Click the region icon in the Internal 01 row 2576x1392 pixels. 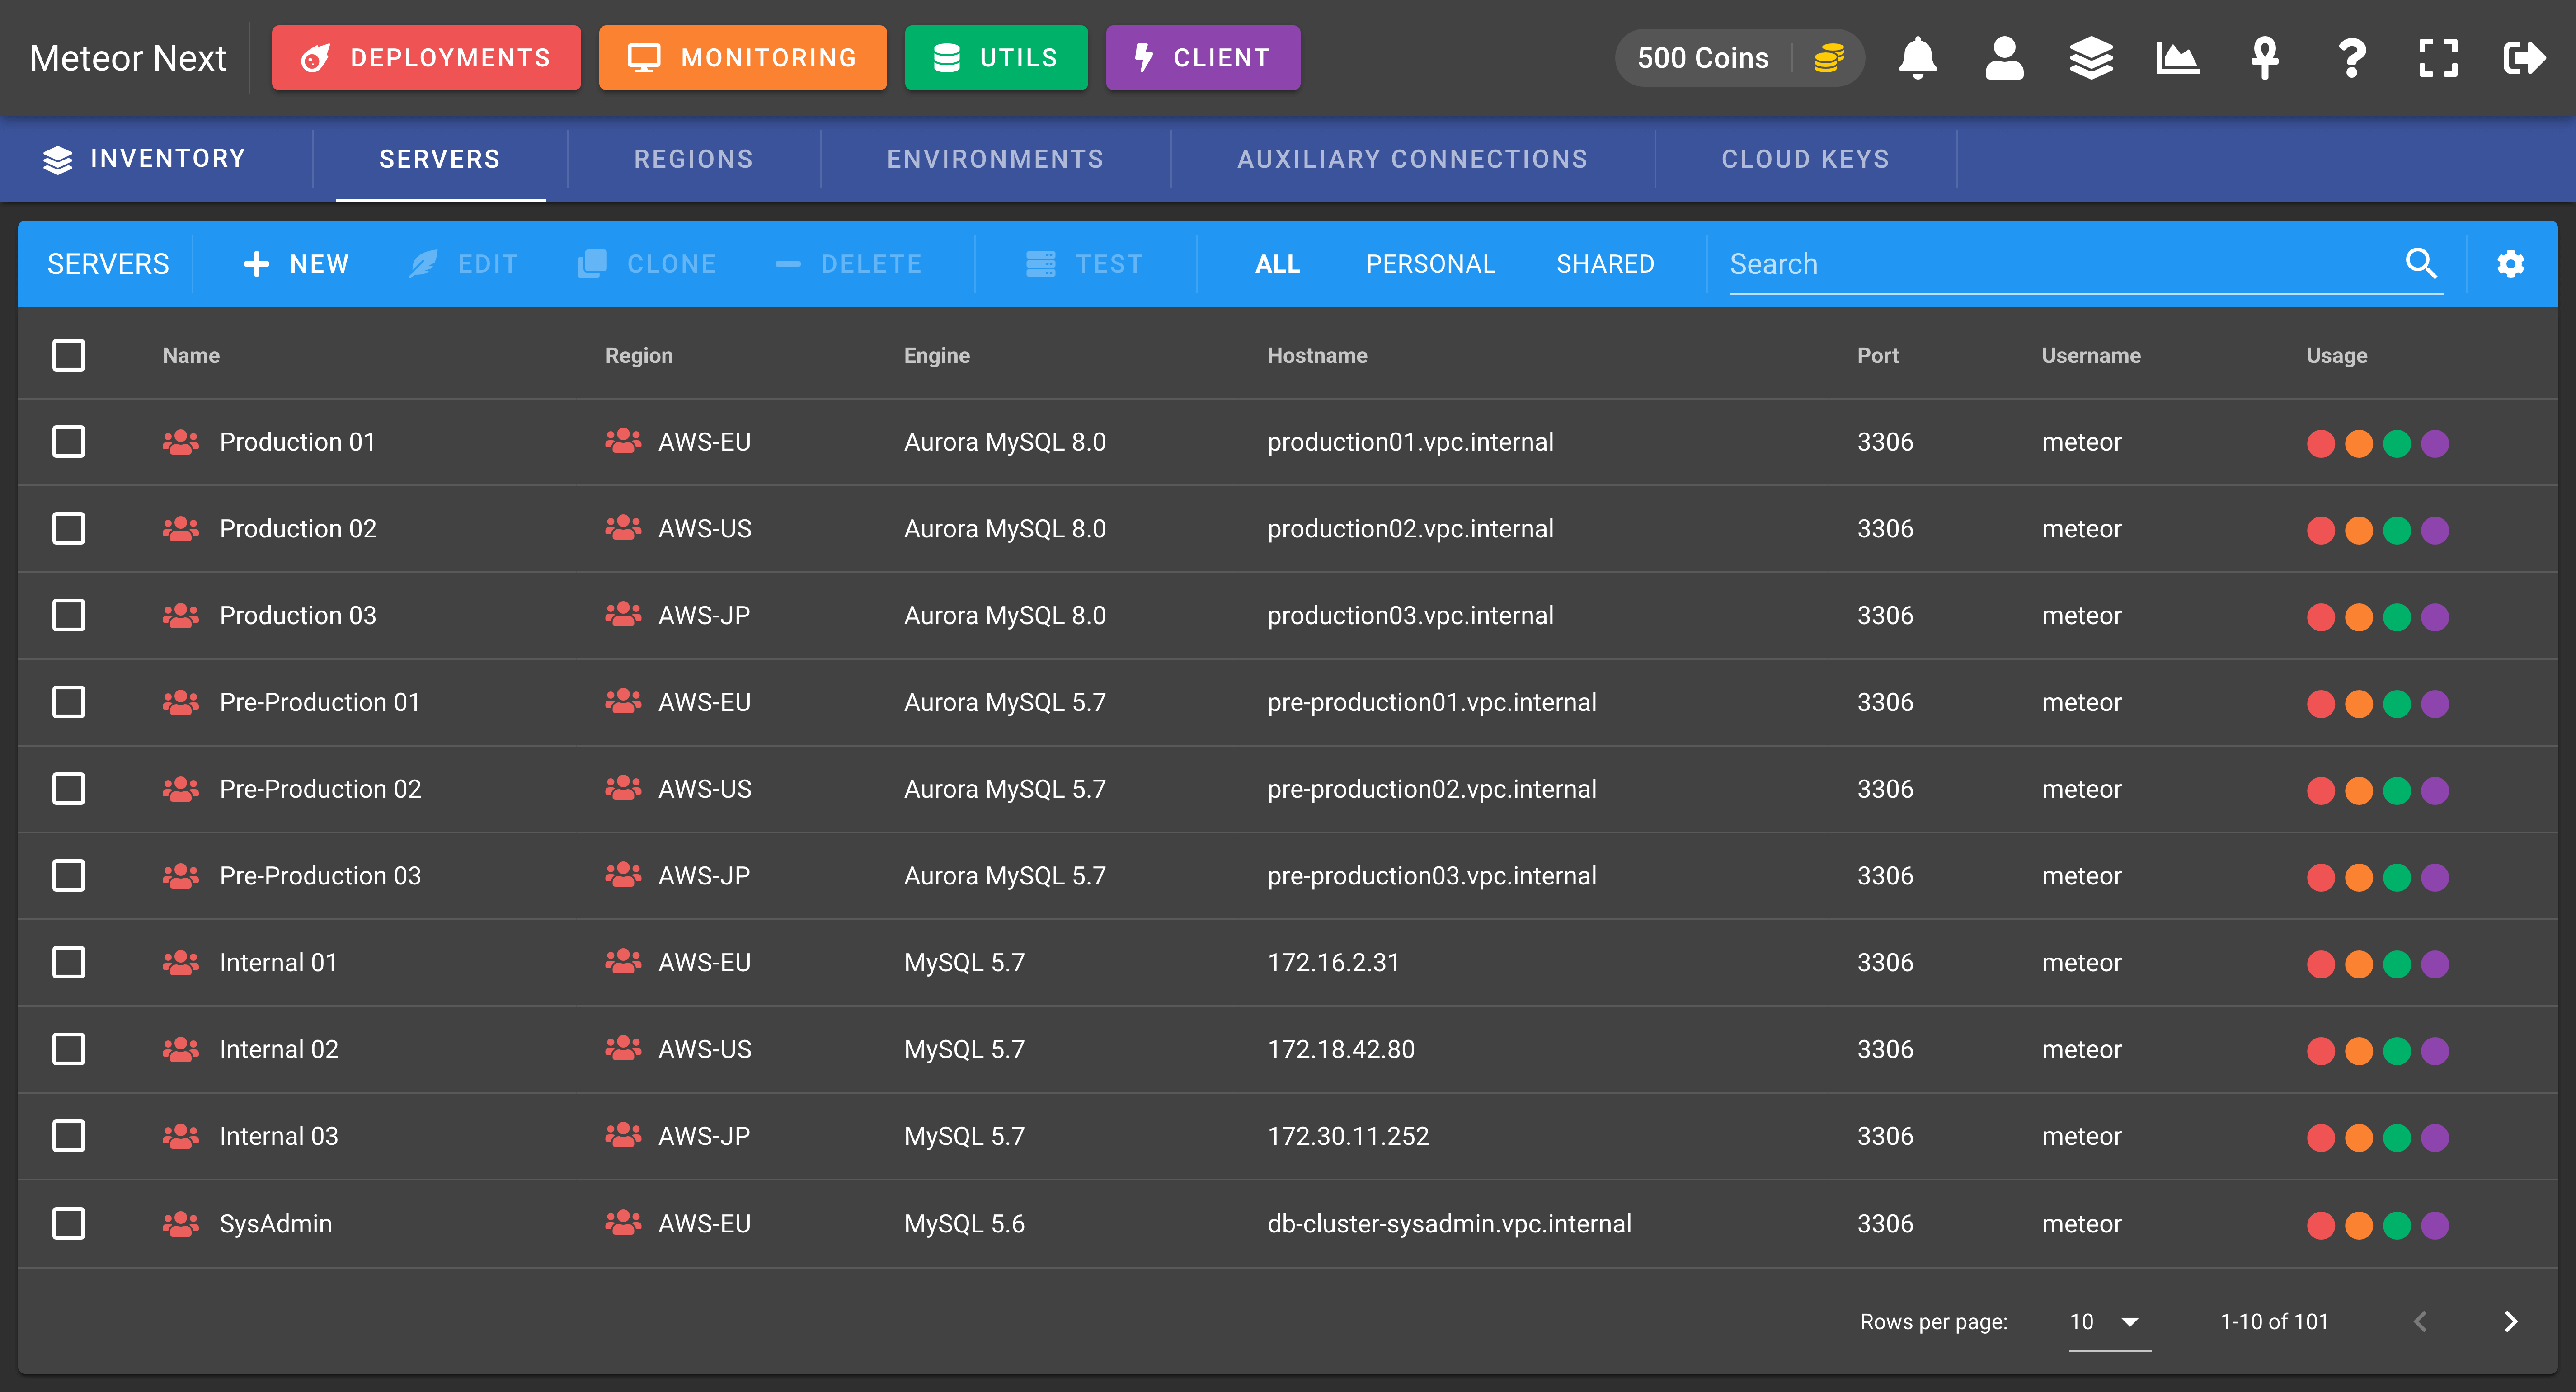click(623, 961)
